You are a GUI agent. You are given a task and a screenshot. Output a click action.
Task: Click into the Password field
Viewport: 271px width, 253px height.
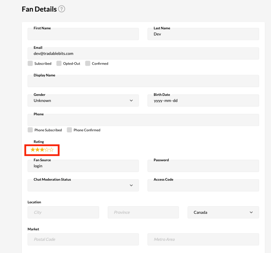tap(203, 166)
